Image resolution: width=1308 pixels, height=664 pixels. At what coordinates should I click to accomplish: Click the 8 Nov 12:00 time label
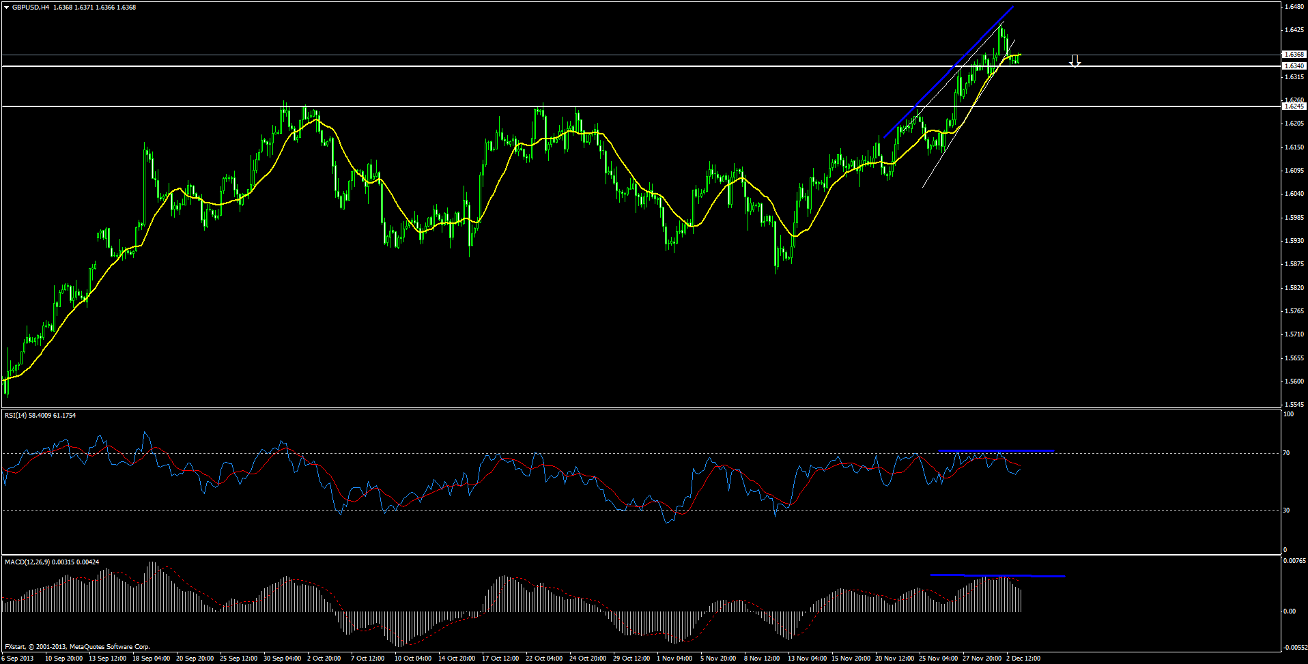pyautogui.click(x=762, y=659)
